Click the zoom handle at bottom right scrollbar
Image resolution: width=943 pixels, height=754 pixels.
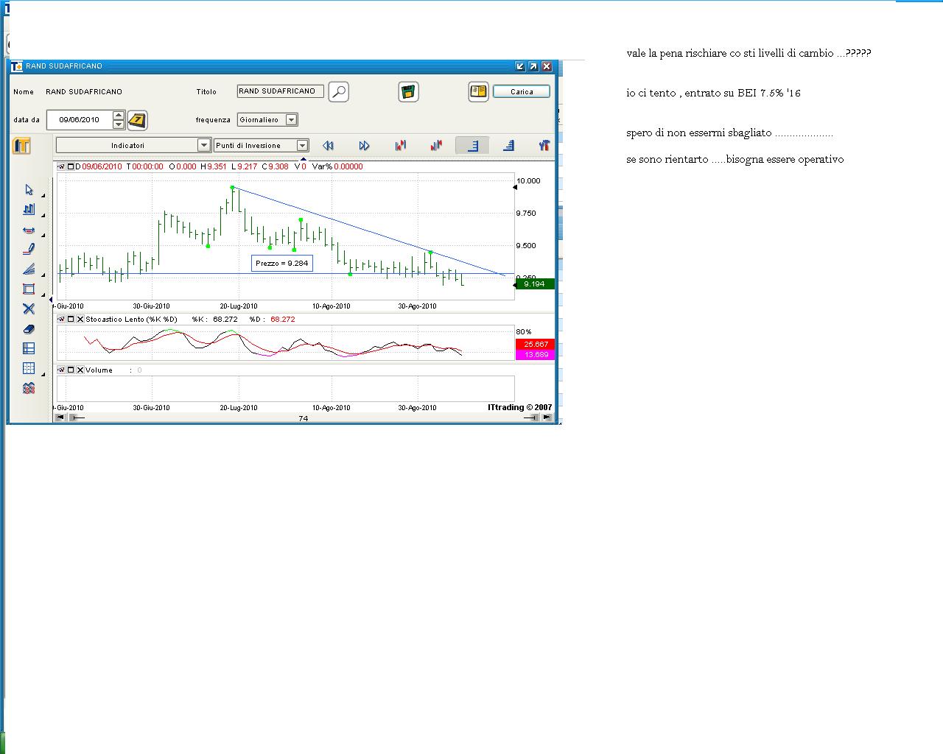click(531, 417)
